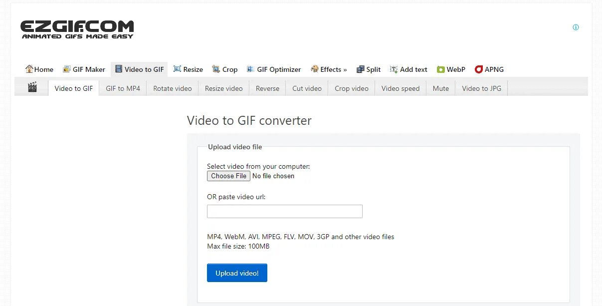Click the APNG tool icon
This screenshot has height=306, width=602.
478,69
